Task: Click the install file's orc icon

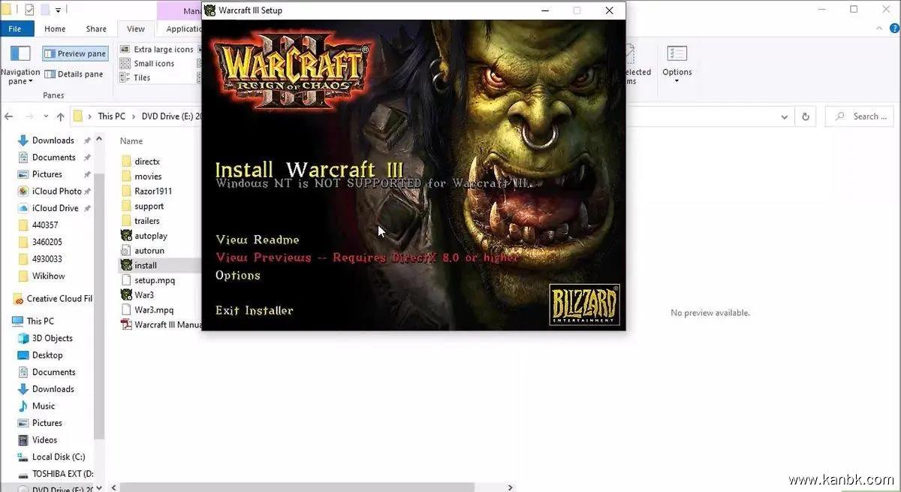Action: coord(126,265)
